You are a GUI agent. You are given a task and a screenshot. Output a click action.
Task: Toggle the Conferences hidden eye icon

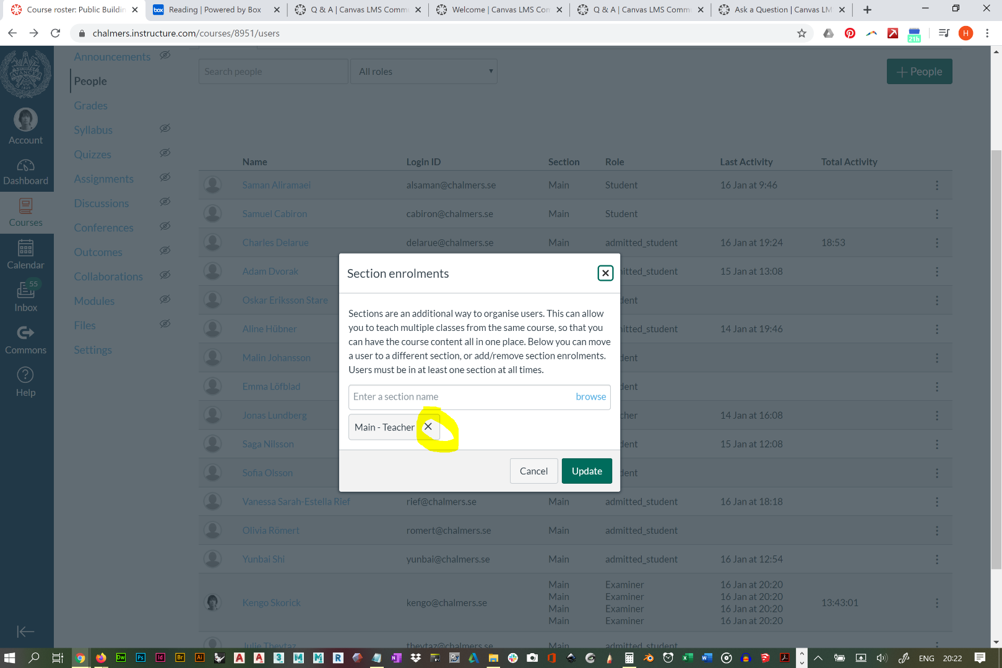pos(165,226)
